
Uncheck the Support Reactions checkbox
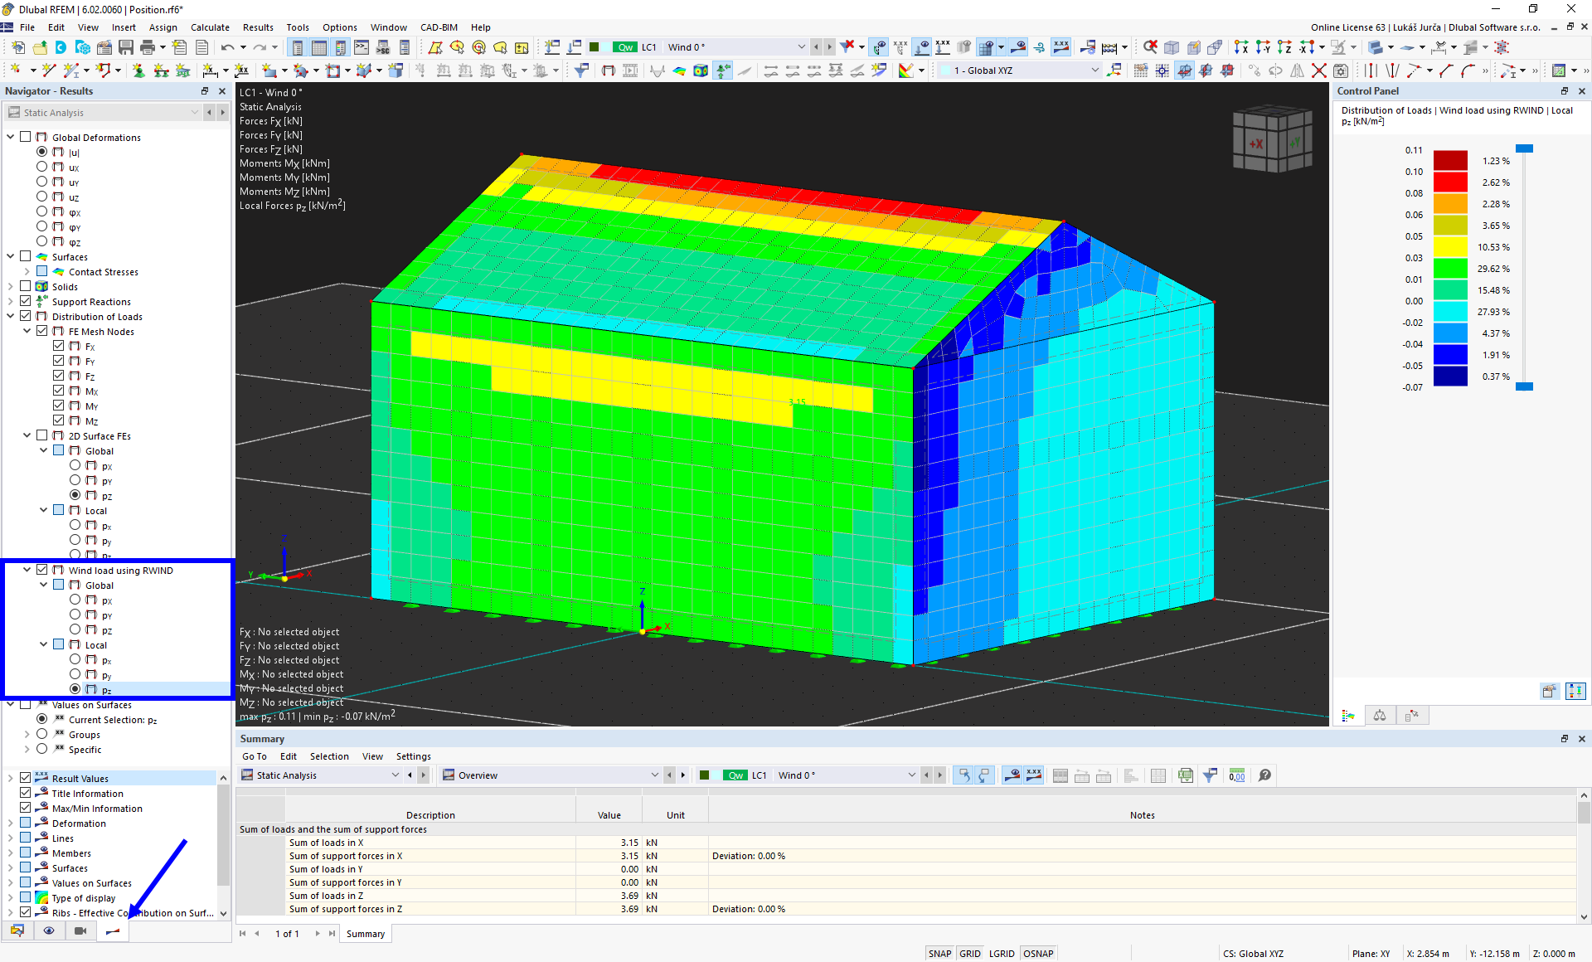click(26, 301)
